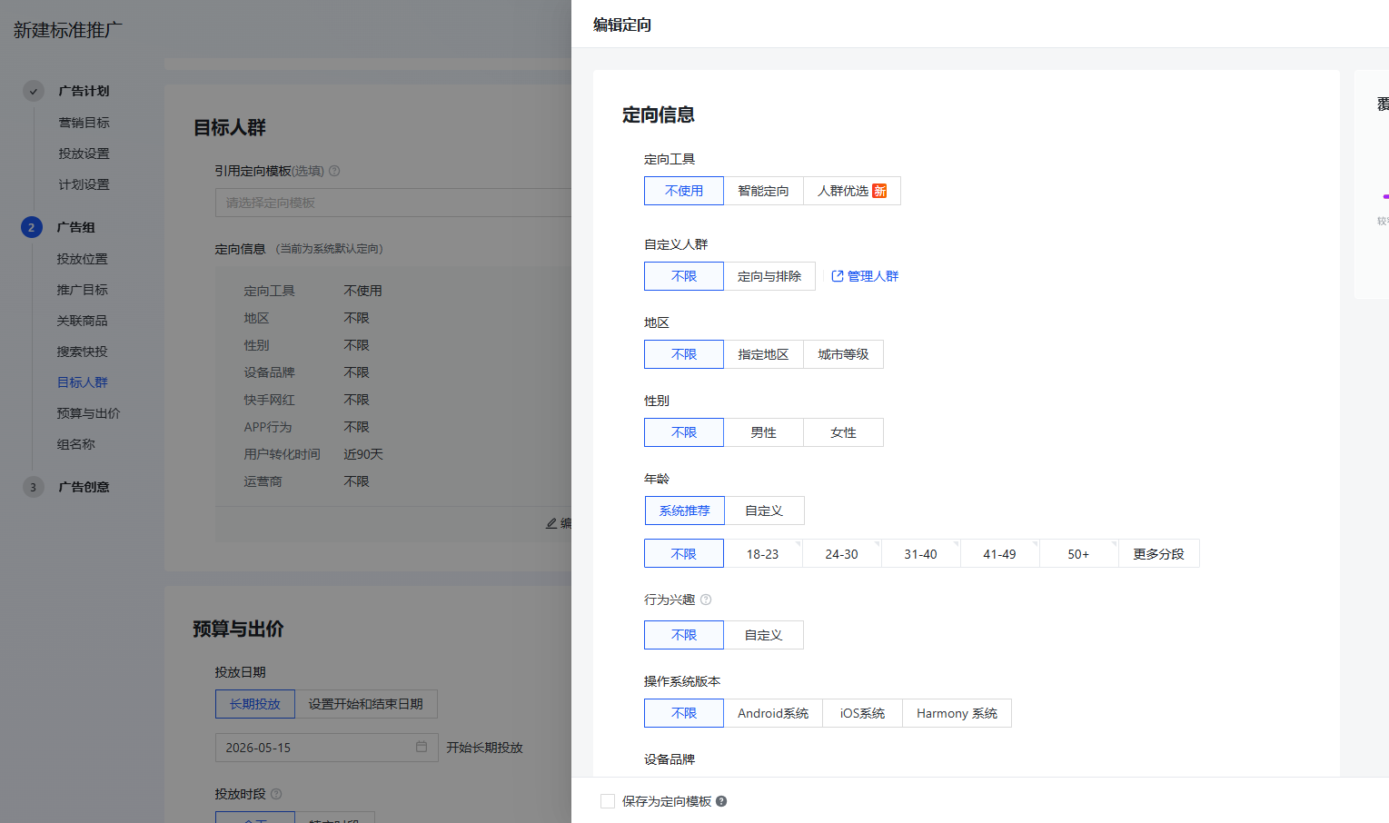Go to 投放位置 in sidebar
The image size is (1389, 823).
click(x=82, y=259)
